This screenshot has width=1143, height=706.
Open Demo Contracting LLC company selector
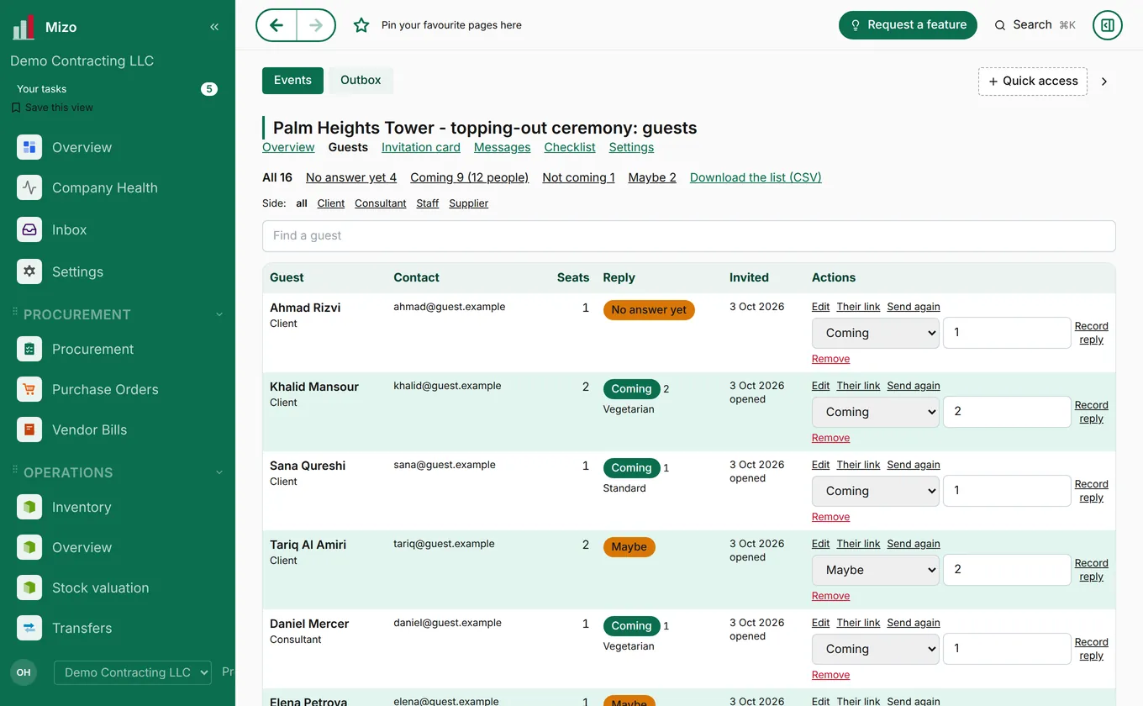(x=133, y=672)
